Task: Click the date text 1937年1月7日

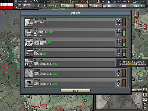Action: click(x=20, y=5)
